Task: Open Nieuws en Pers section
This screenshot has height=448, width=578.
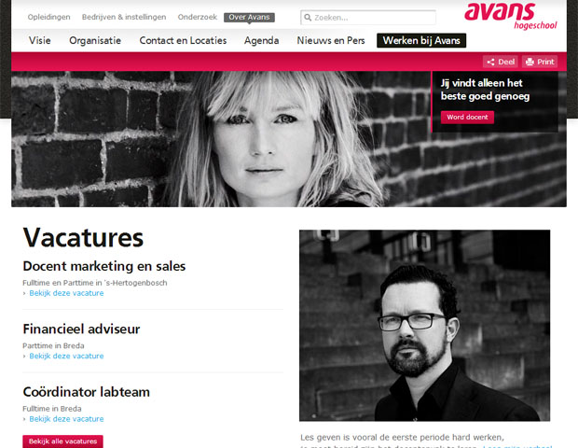Action: tap(331, 40)
